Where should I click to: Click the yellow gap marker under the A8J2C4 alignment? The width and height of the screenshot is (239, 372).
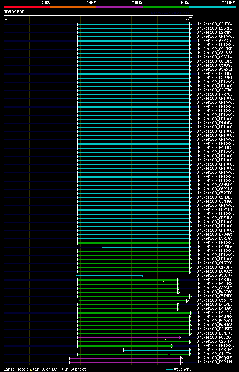pos(165,339)
